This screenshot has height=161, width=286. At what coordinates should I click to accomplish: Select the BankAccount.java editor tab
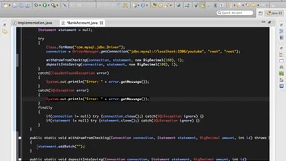click(x=82, y=23)
